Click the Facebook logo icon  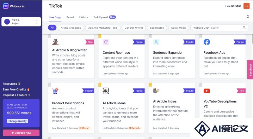pyautogui.click(x=207, y=42)
